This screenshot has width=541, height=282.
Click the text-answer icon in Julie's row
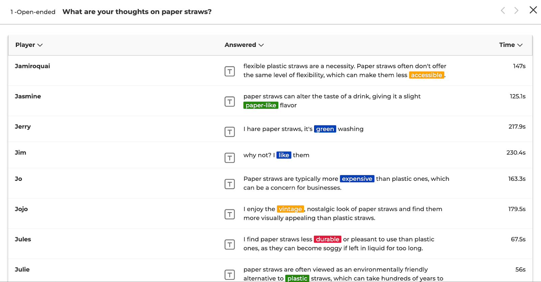(230, 275)
